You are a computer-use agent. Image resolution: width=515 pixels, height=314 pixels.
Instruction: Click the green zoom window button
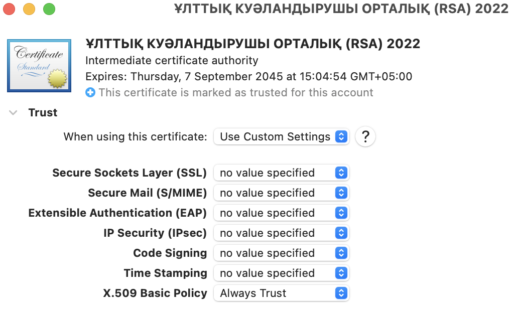tap(49, 9)
